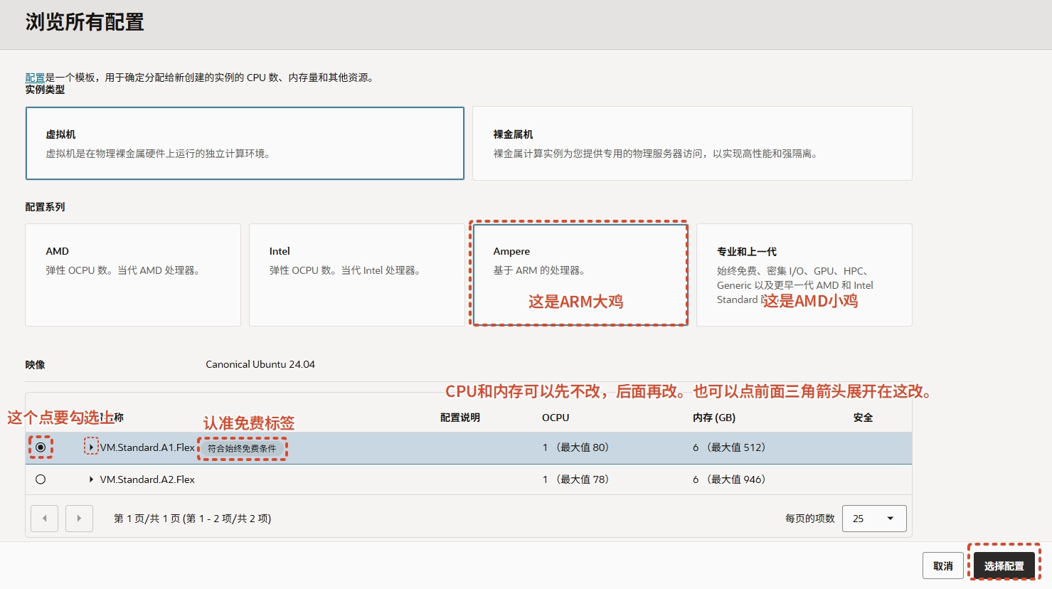Select the 裸金属机 instance type card
Image resolution: width=1052 pixels, height=589 pixels.
(x=691, y=143)
